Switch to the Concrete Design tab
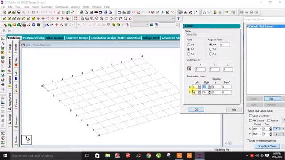 (x=77, y=38)
